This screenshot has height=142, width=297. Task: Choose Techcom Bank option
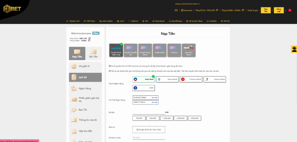[191, 80]
